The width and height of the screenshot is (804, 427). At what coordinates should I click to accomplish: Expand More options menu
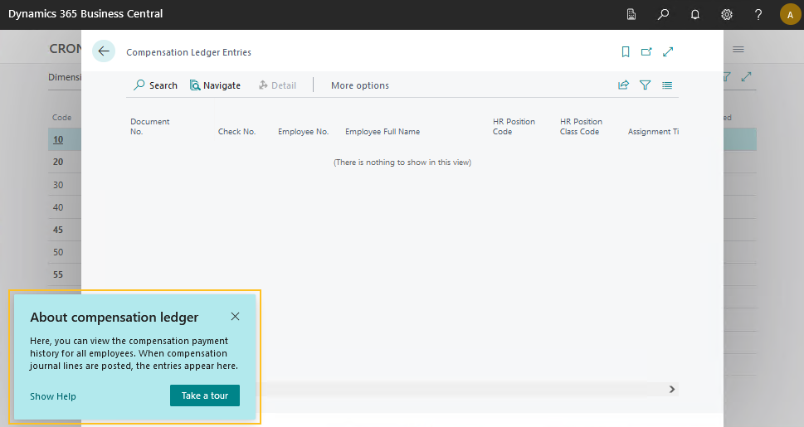[359, 85]
